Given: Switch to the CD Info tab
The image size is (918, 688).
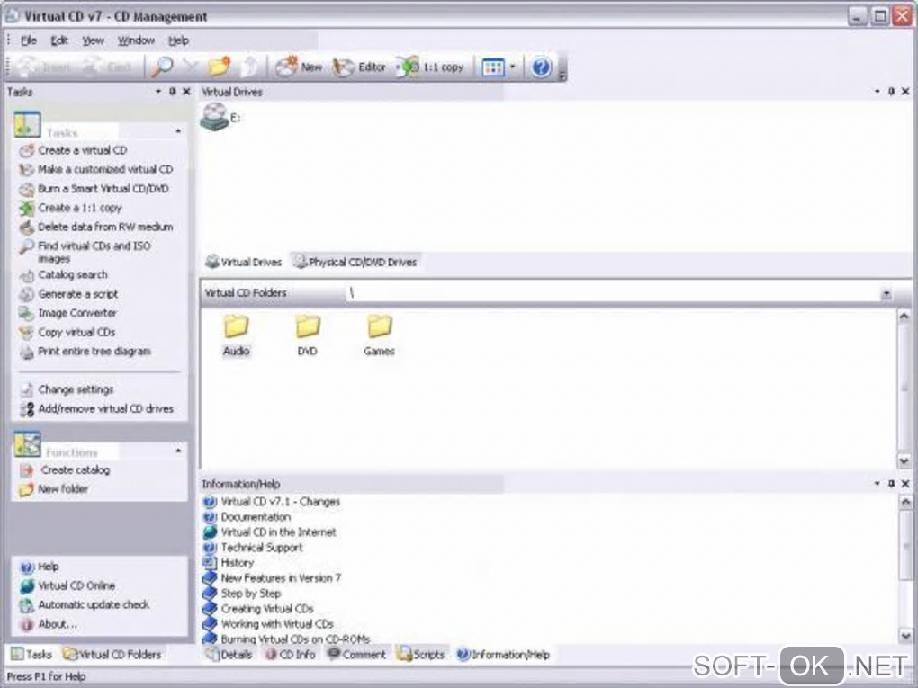Looking at the screenshot, I should [290, 655].
